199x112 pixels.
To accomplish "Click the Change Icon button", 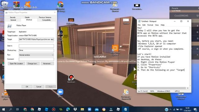I will click(33, 63).
